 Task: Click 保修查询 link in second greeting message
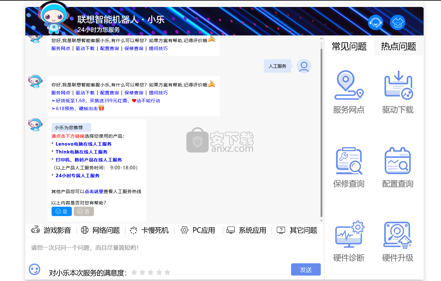pos(134,93)
